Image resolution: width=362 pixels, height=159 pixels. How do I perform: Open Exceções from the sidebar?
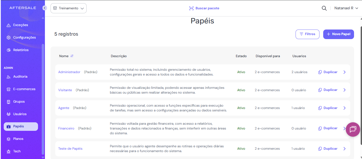pyautogui.click(x=20, y=25)
